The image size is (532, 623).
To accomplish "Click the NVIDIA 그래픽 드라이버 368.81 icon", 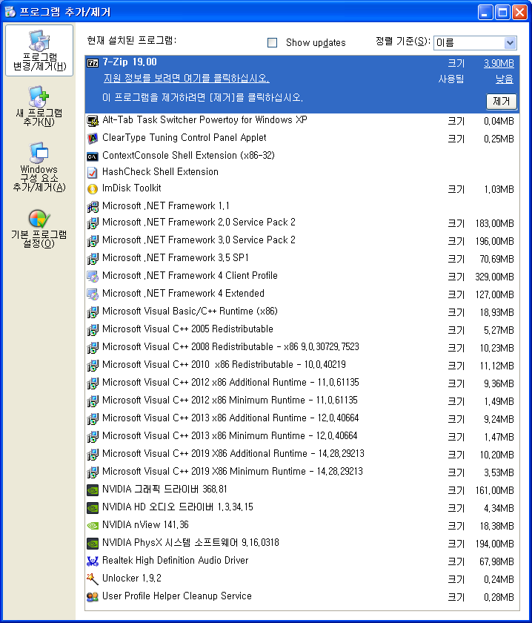I will [x=93, y=490].
